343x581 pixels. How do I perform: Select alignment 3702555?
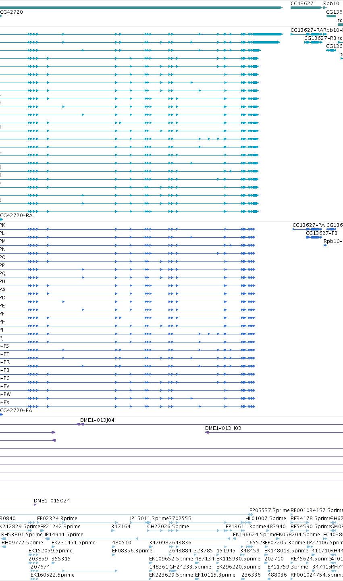(180, 519)
